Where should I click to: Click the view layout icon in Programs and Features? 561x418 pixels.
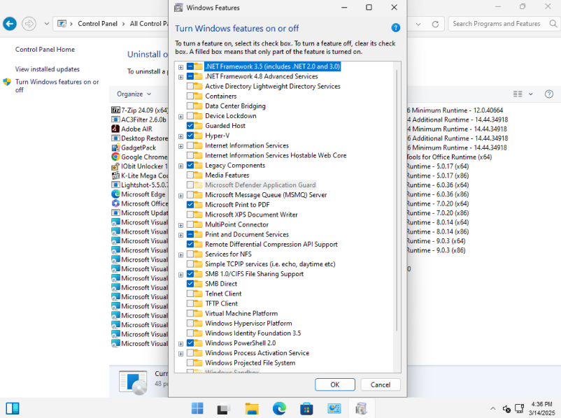518,94
